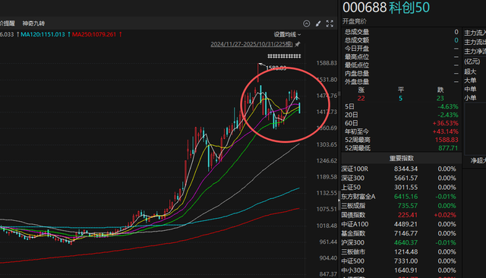Click the 1303.65 price axis label
This screenshot has width=486, height=278.
tap(327, 144)
